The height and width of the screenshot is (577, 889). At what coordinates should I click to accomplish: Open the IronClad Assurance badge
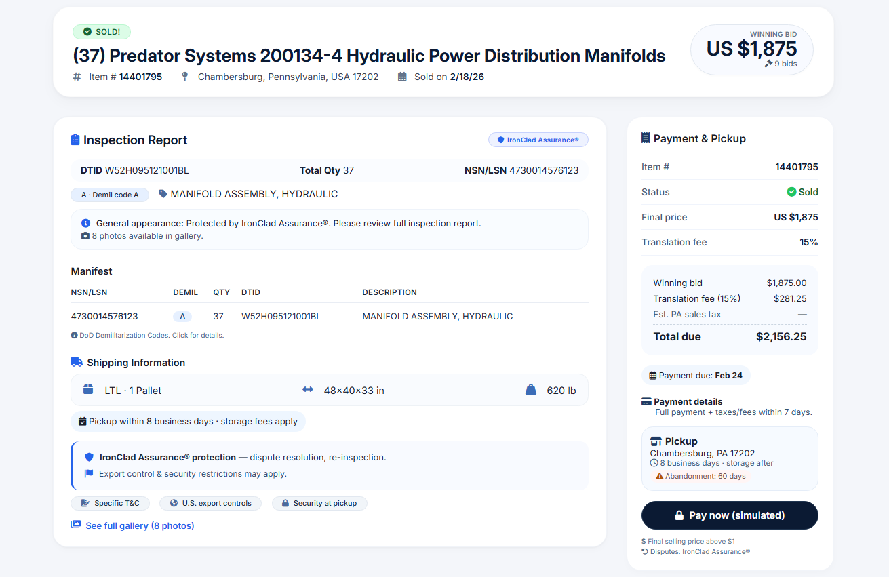click(538, 140)
